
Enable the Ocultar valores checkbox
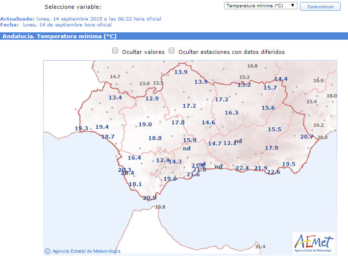(x=115, y=50)
